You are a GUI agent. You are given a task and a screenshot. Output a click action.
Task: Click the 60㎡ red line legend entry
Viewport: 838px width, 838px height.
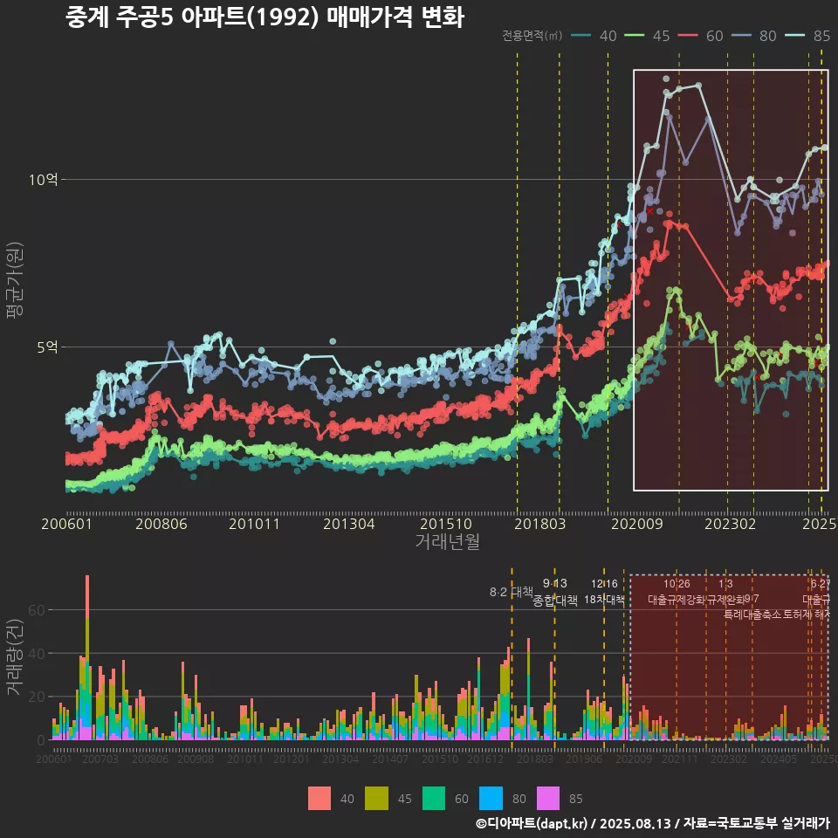[x=701, y=36]
